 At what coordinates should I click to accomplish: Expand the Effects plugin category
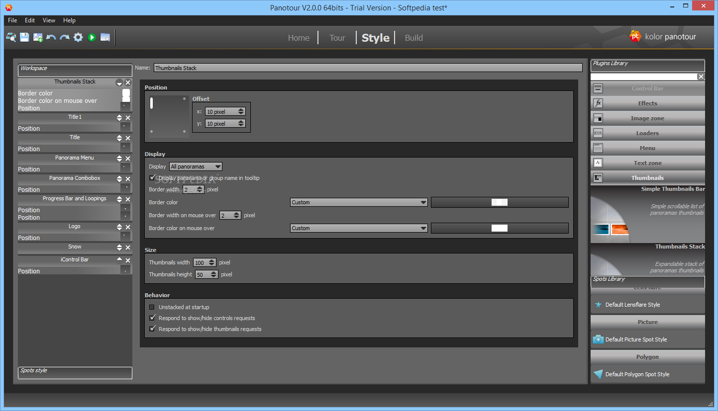point(648,103)
